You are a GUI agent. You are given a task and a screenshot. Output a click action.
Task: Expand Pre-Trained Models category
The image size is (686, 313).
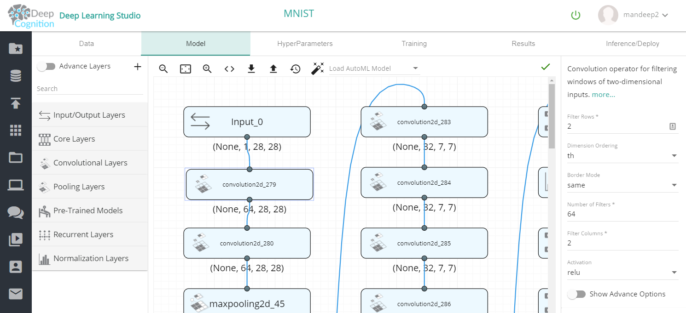click(90, 211)
